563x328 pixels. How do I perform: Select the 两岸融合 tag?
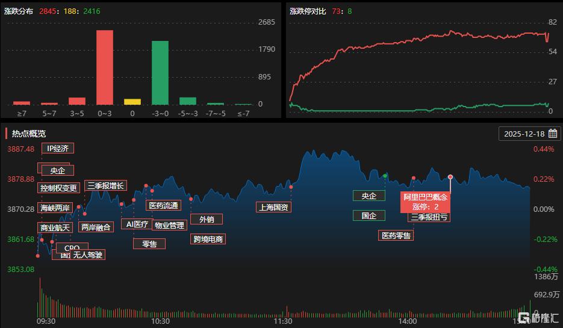tap(96, 227)
